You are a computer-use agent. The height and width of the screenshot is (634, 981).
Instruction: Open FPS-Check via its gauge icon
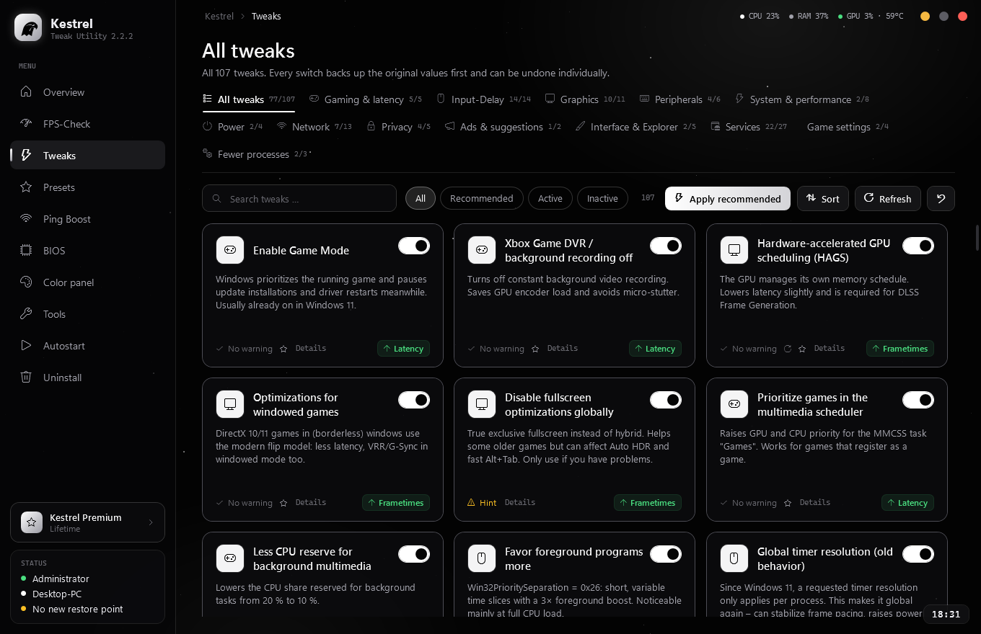(x=26, y=124)
